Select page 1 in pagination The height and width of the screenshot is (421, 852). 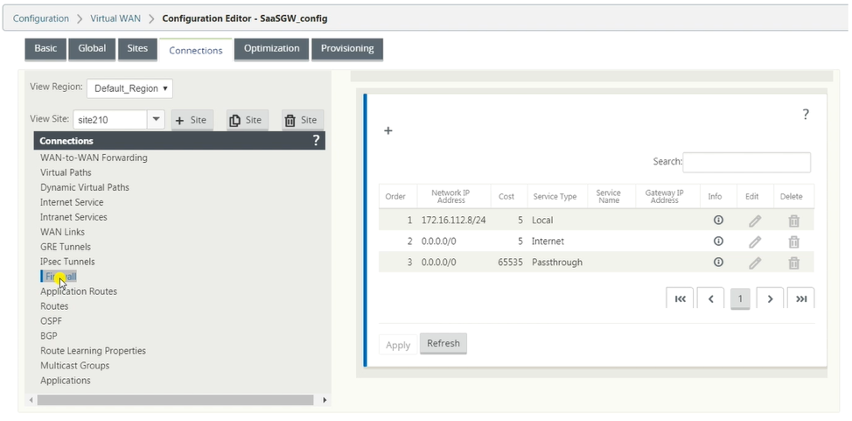(740, 298)
